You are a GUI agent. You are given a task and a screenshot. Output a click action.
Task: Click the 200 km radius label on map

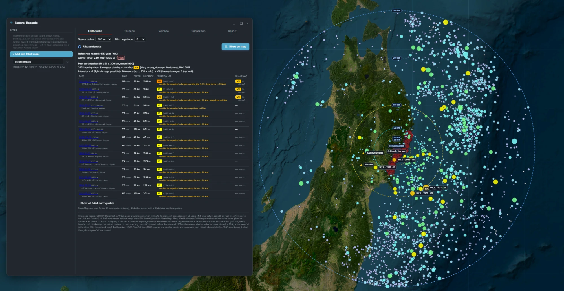click(396, 58)
